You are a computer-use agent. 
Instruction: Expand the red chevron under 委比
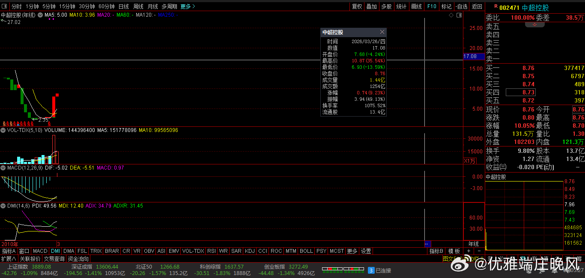[534, 25]
